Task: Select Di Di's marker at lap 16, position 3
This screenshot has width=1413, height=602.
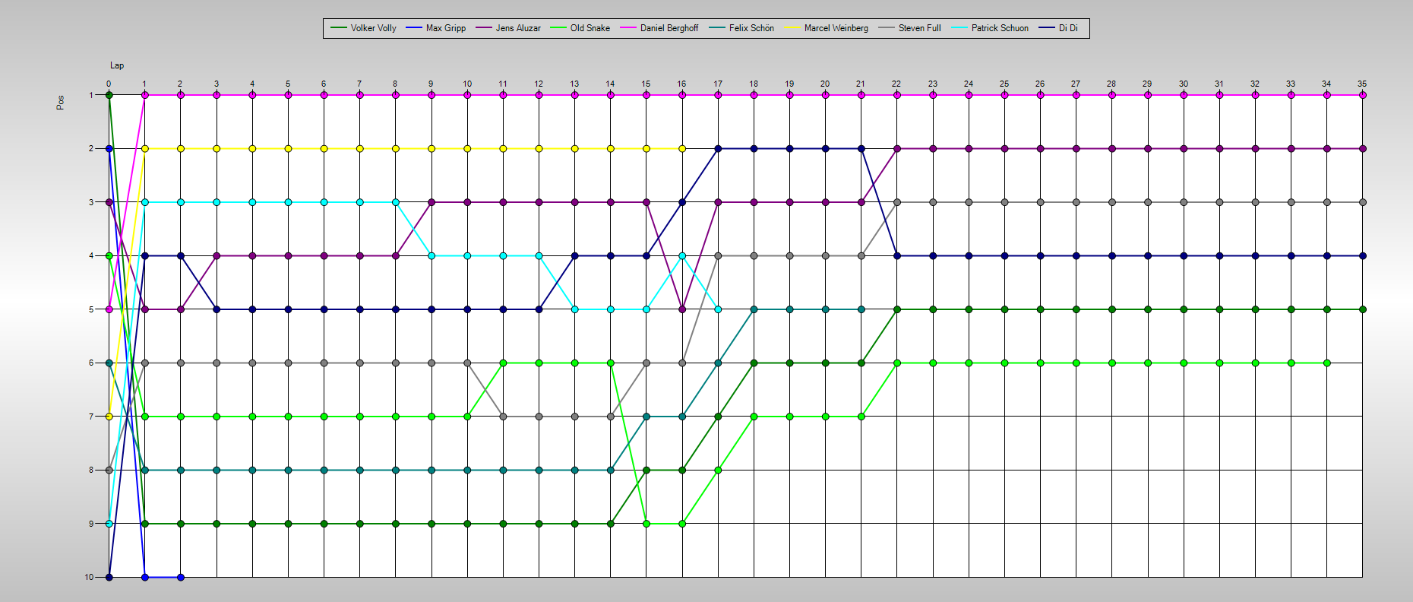Action: pos(682,202)
